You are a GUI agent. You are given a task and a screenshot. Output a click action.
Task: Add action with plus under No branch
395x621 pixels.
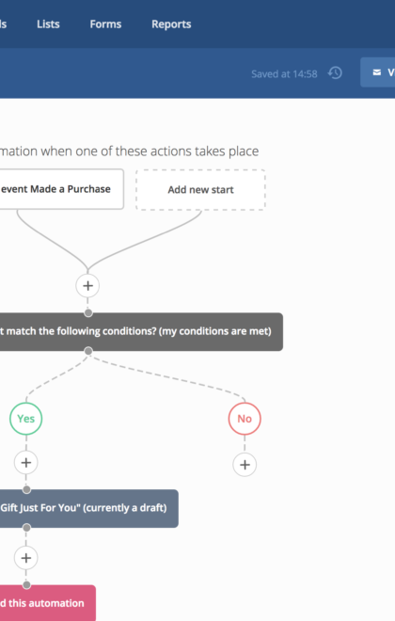245,465
